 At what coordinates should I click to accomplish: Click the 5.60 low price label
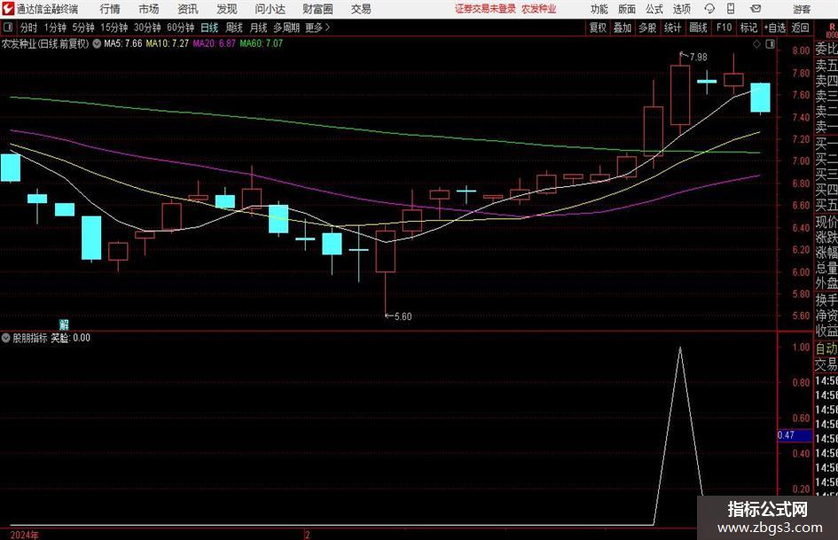tap(403, 317)
